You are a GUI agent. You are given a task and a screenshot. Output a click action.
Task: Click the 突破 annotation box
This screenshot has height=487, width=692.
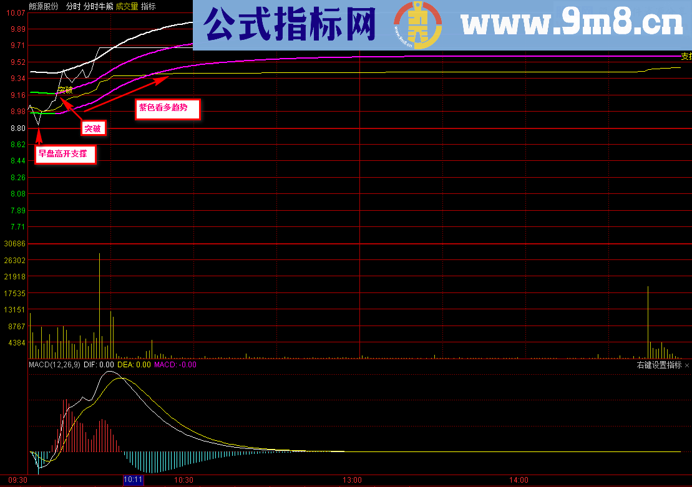[92, 128]
